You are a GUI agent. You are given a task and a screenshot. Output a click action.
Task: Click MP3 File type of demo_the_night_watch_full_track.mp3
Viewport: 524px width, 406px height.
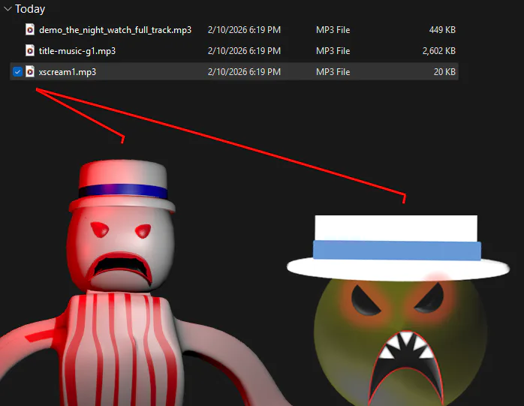pyautogui.click(x=333, y=30)
